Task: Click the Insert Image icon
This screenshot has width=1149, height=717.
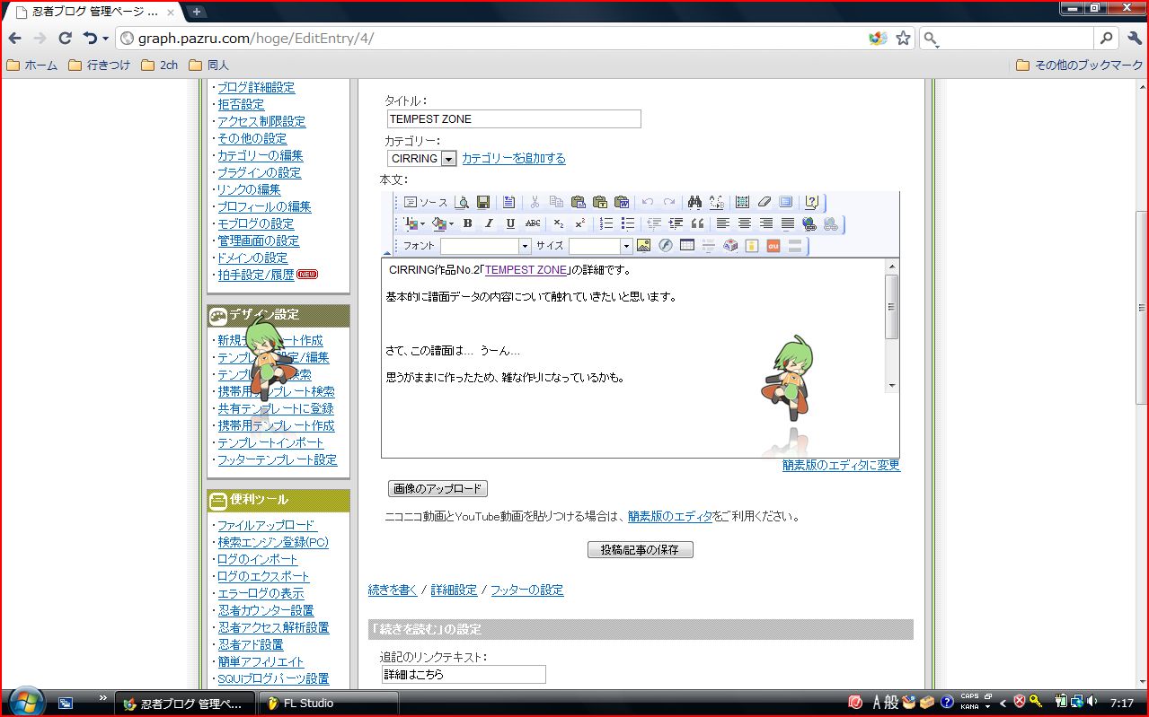Action: (643, 245)
